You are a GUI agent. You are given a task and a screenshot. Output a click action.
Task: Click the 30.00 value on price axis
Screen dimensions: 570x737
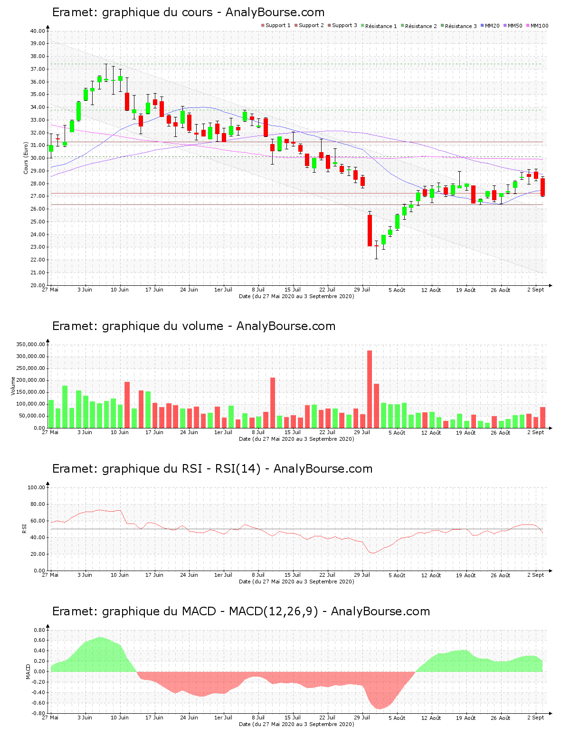point(38,158)
